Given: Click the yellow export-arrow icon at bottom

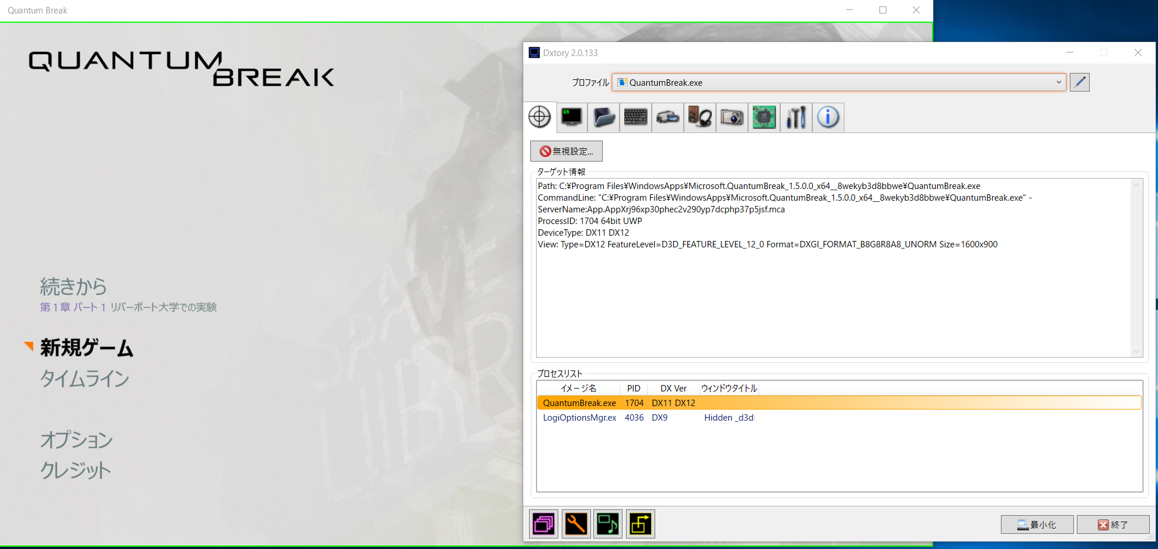Looking at the screenshot, I should [x=640, y=524].
